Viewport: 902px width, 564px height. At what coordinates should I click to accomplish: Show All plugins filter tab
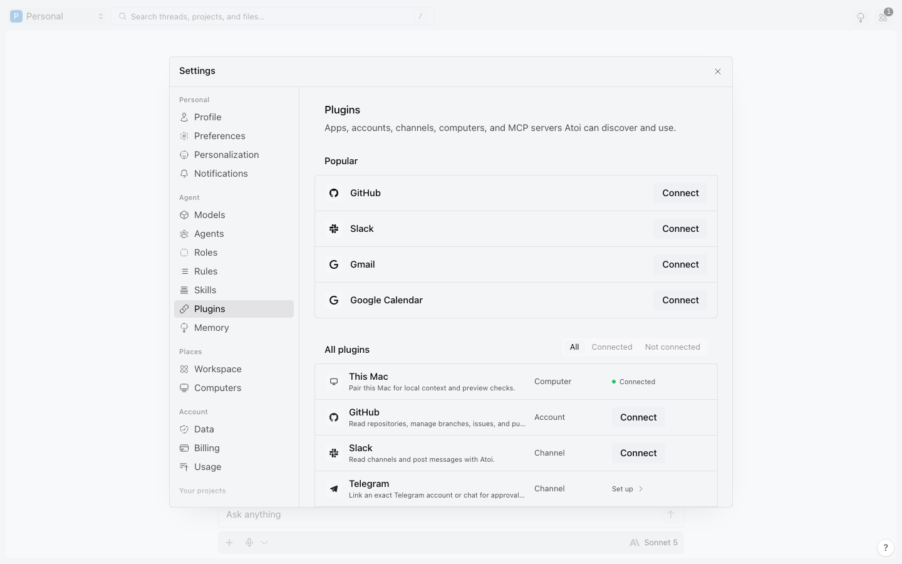click(x=574, y=347)
